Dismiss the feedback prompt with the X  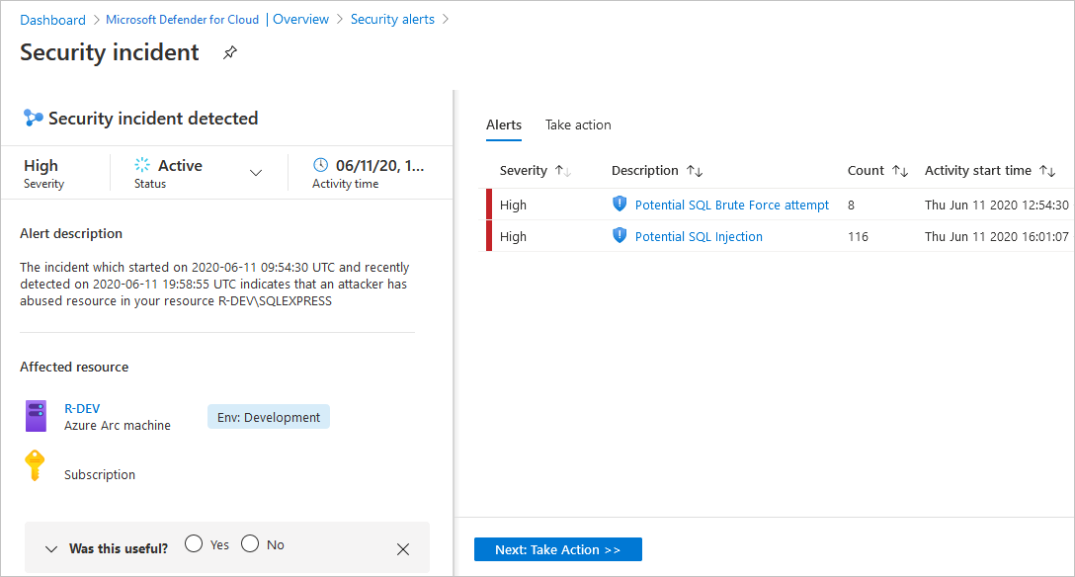click(x=402, y=549)
